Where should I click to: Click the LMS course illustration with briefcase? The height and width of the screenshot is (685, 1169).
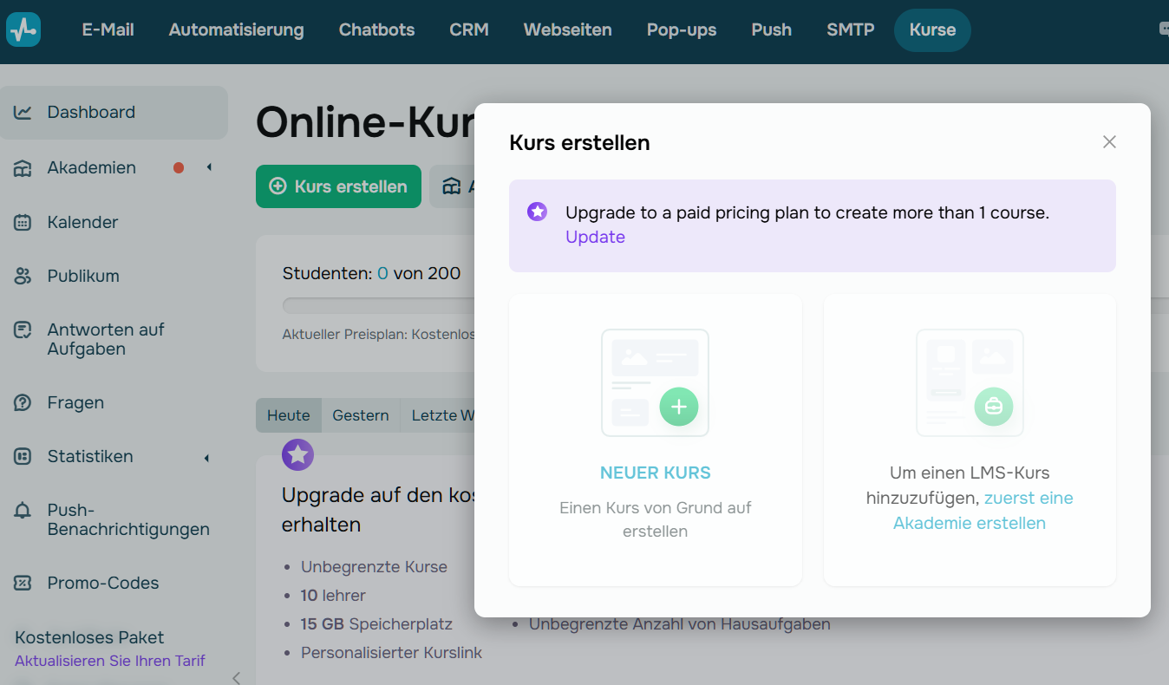(970, 382)
